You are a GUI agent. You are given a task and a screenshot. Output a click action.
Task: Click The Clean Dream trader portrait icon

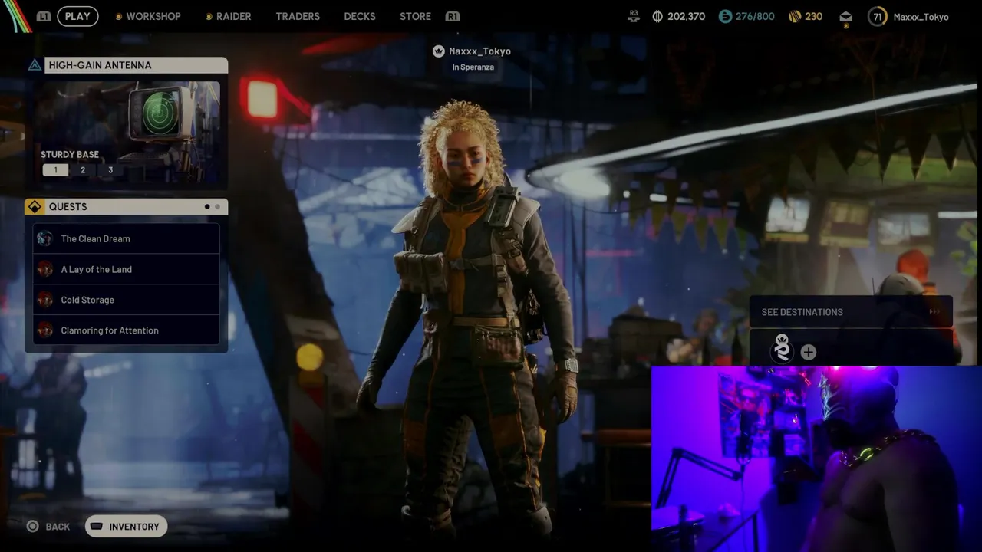(45, 238)
